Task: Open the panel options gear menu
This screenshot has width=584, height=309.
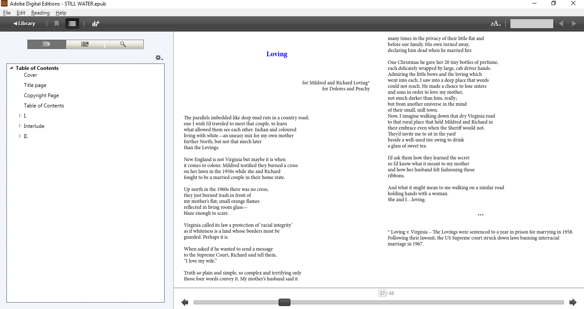Action: tap(159, 58)
